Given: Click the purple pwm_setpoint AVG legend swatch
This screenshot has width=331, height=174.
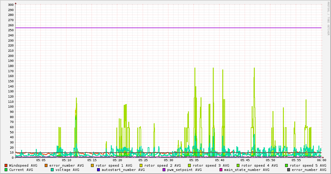Looking at the screenshot, I should point(164,170).
